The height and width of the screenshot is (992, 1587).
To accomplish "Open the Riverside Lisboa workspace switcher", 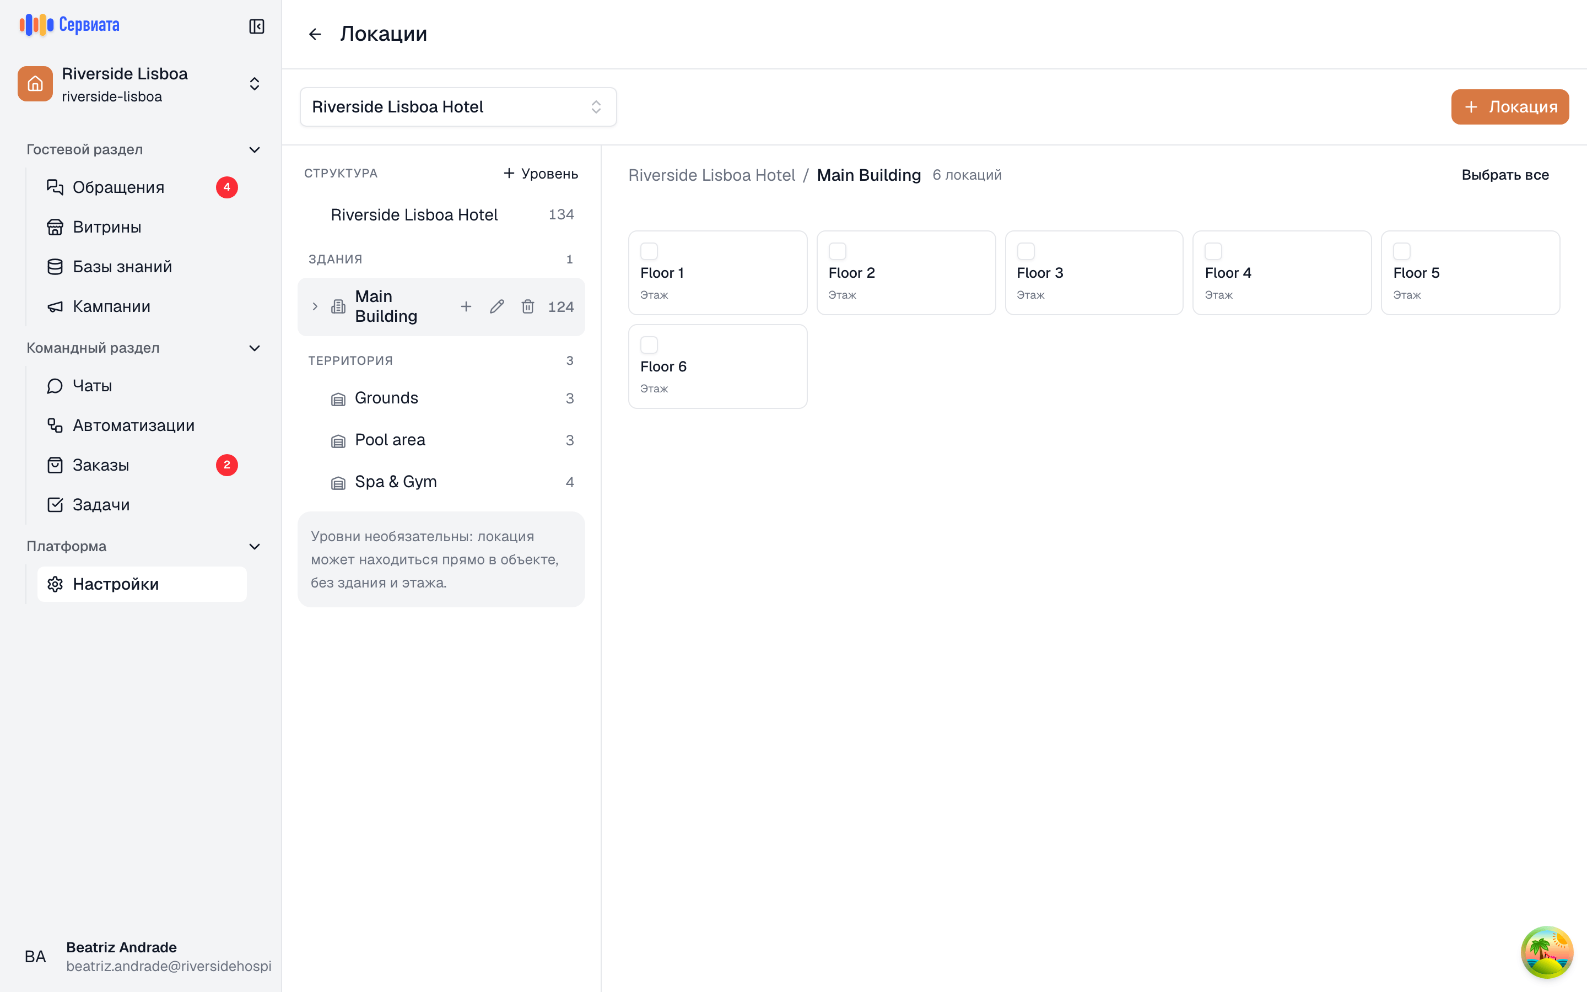I will 141,84.
